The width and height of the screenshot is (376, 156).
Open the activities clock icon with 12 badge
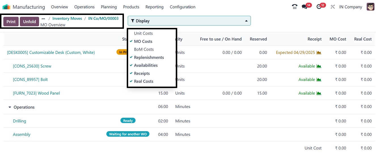319,7
